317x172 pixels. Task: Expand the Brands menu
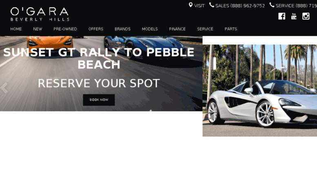pyautogui.click(x=122, y=29)
